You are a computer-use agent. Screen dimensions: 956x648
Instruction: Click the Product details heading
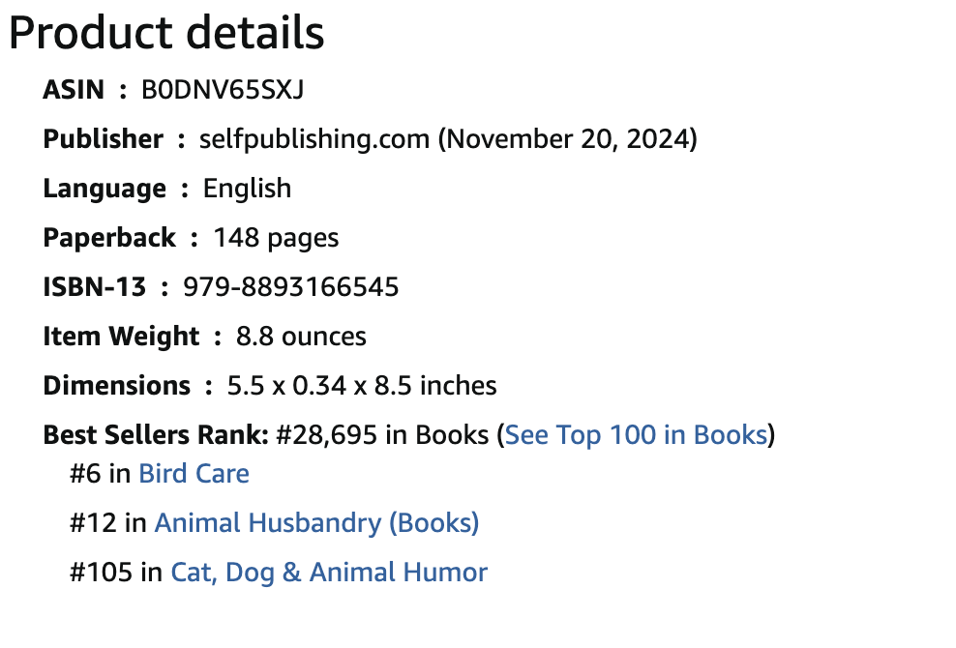164,32
